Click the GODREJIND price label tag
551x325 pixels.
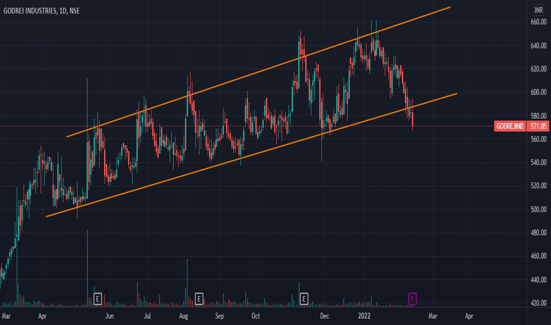tap(510, 126)
